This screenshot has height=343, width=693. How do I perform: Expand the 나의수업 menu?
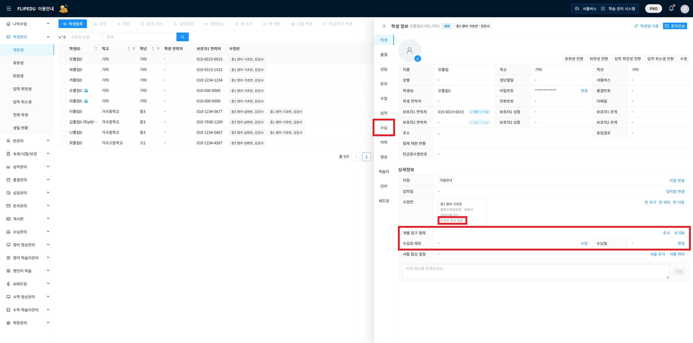pos(27,24)
